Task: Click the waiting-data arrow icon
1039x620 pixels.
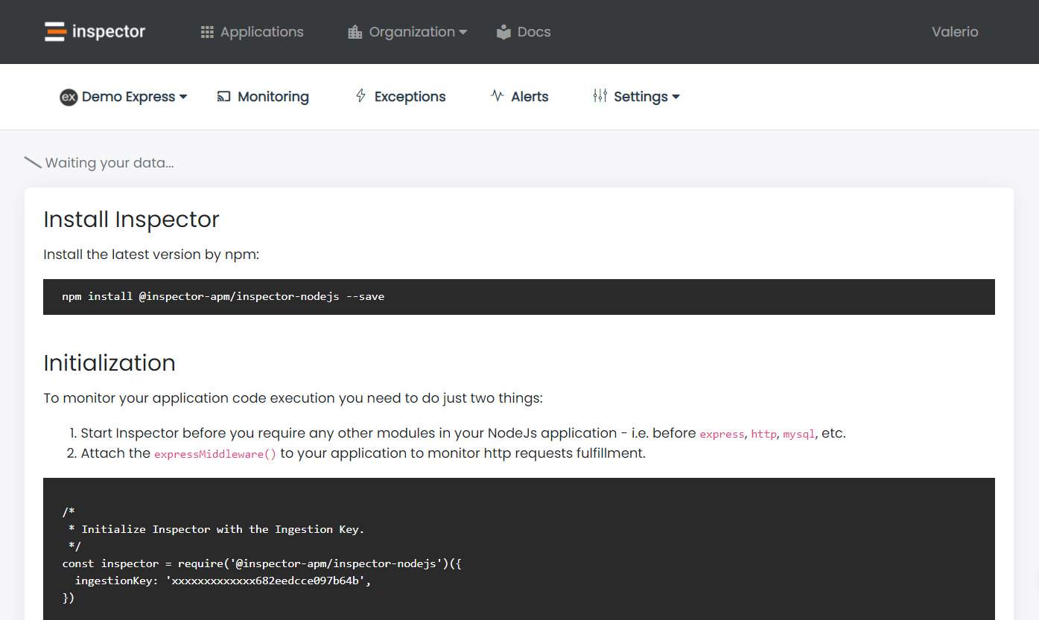Action: pyautogui.click(x=32, y=162)
